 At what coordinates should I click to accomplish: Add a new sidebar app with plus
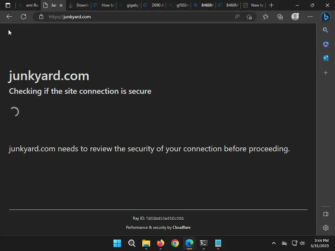pos(326,73)
